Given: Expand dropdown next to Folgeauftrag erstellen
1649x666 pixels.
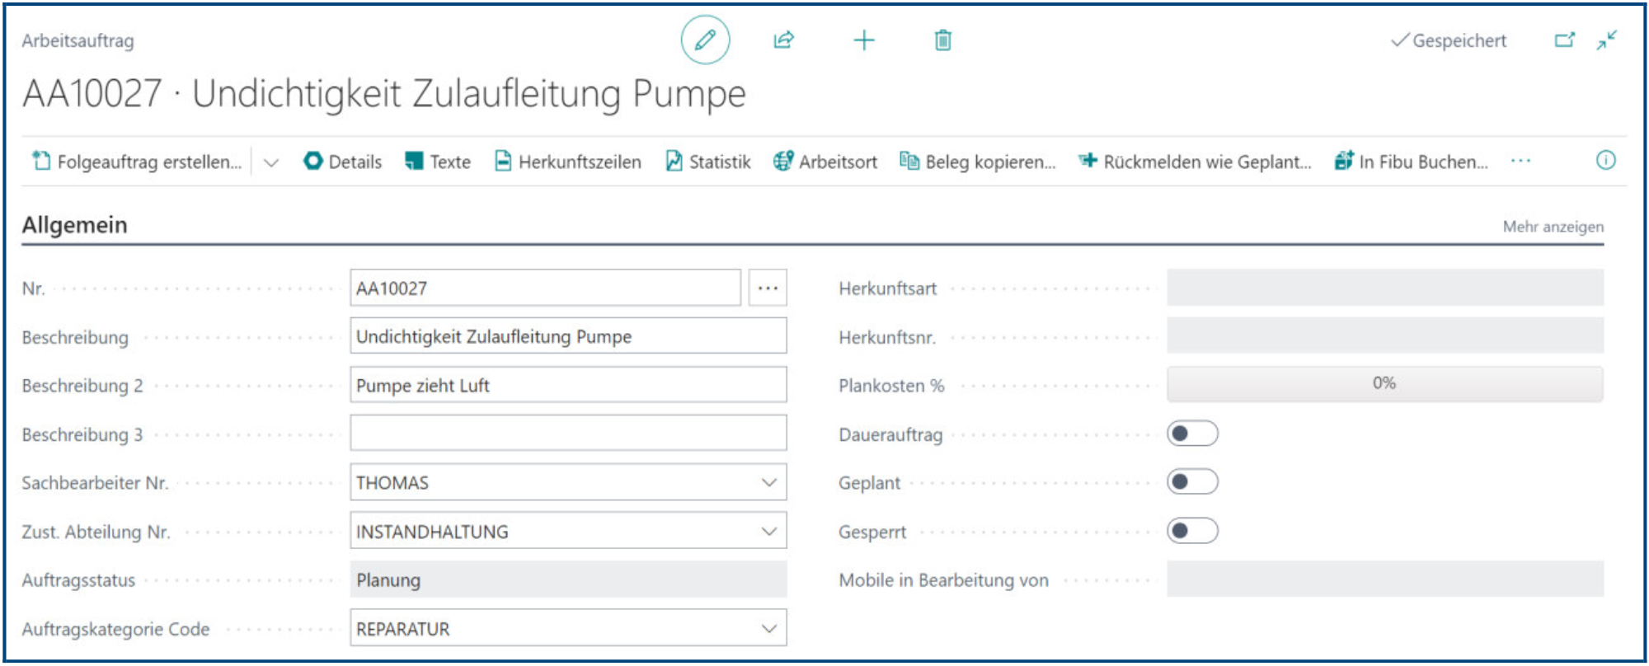Looking at the screenshot, I should point(270,162).
